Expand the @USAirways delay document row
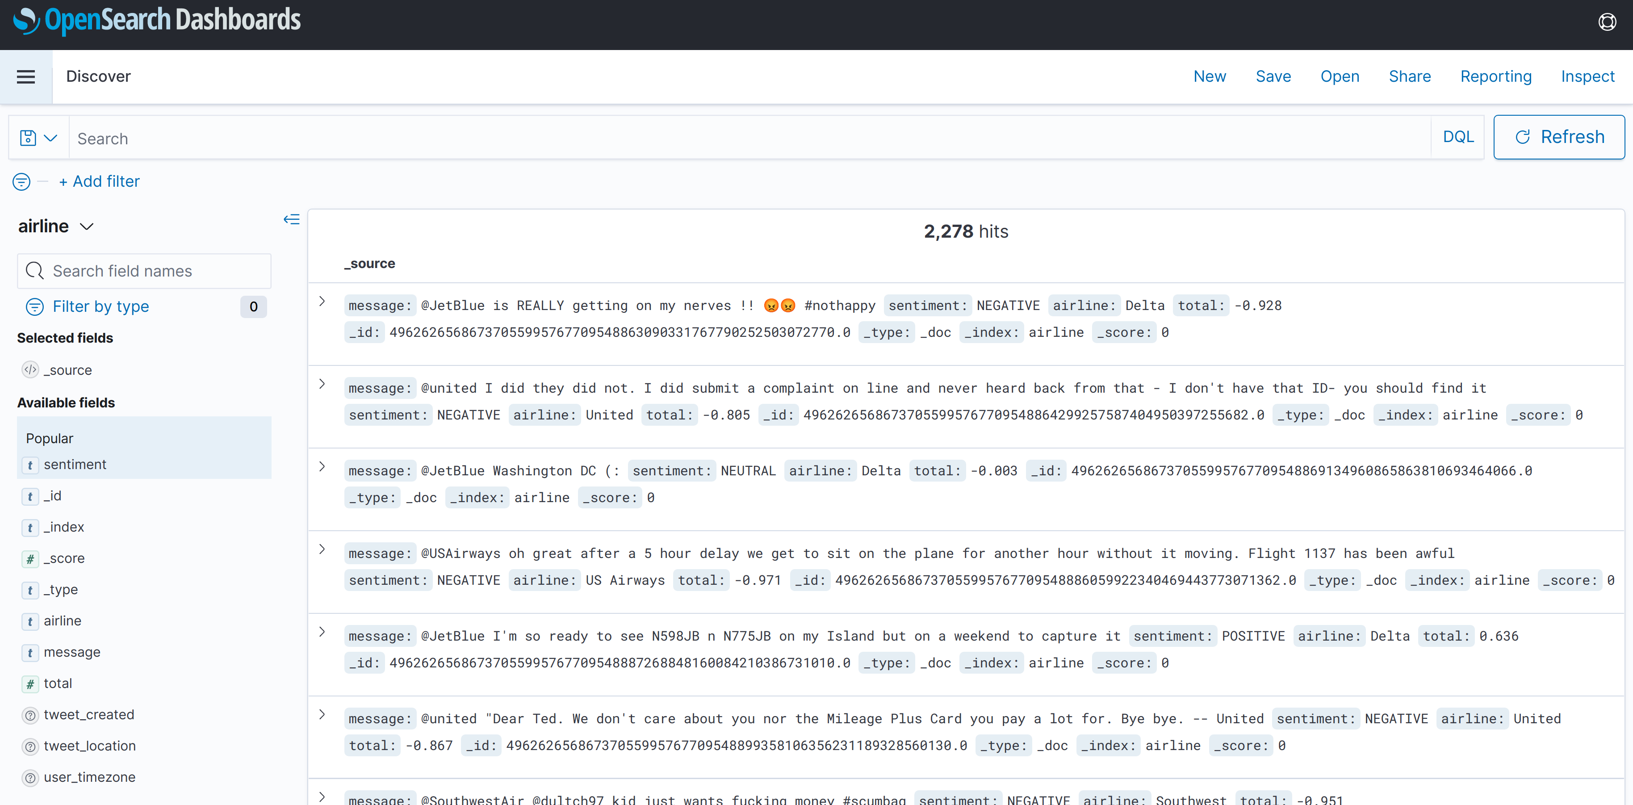The width and height of the screenshot is (1633, 805). (322, 549)
